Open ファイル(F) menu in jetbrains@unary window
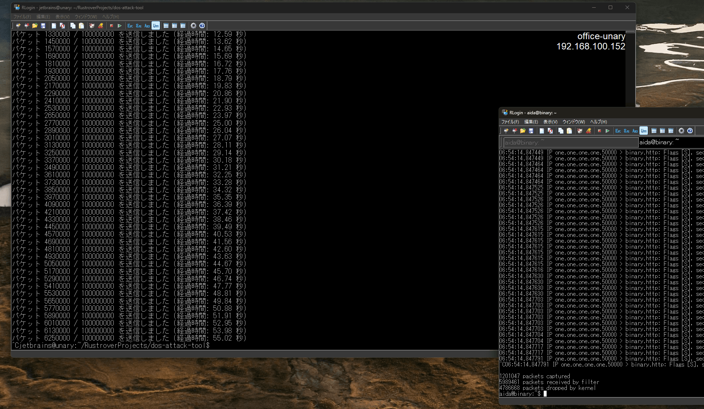The height and width of the screenshot is (409, 704). [x=22, y=17]
